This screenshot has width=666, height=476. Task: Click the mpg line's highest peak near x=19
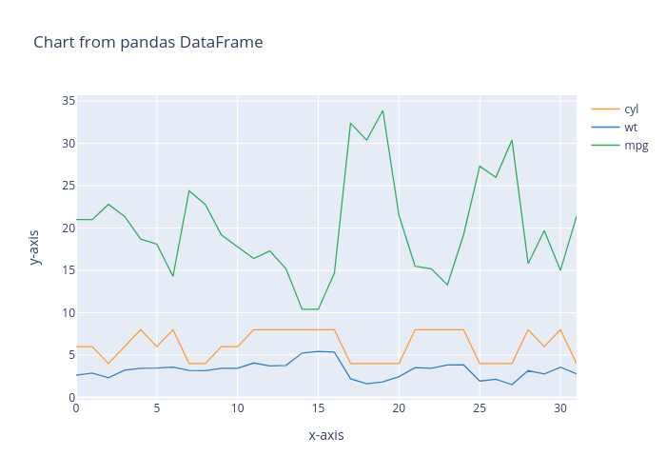(x=382, y=110)
